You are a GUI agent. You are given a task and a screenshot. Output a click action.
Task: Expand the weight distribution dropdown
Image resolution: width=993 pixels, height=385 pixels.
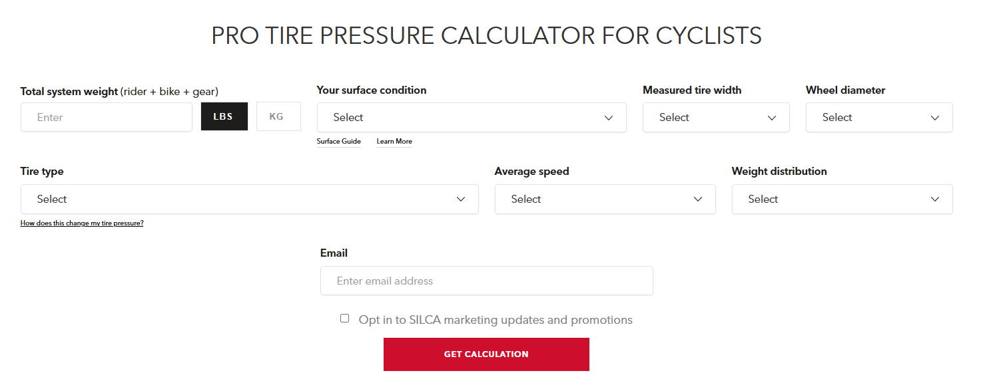[842, 199]
